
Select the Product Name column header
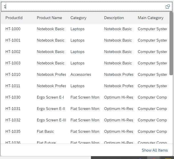tap(49, 18)
